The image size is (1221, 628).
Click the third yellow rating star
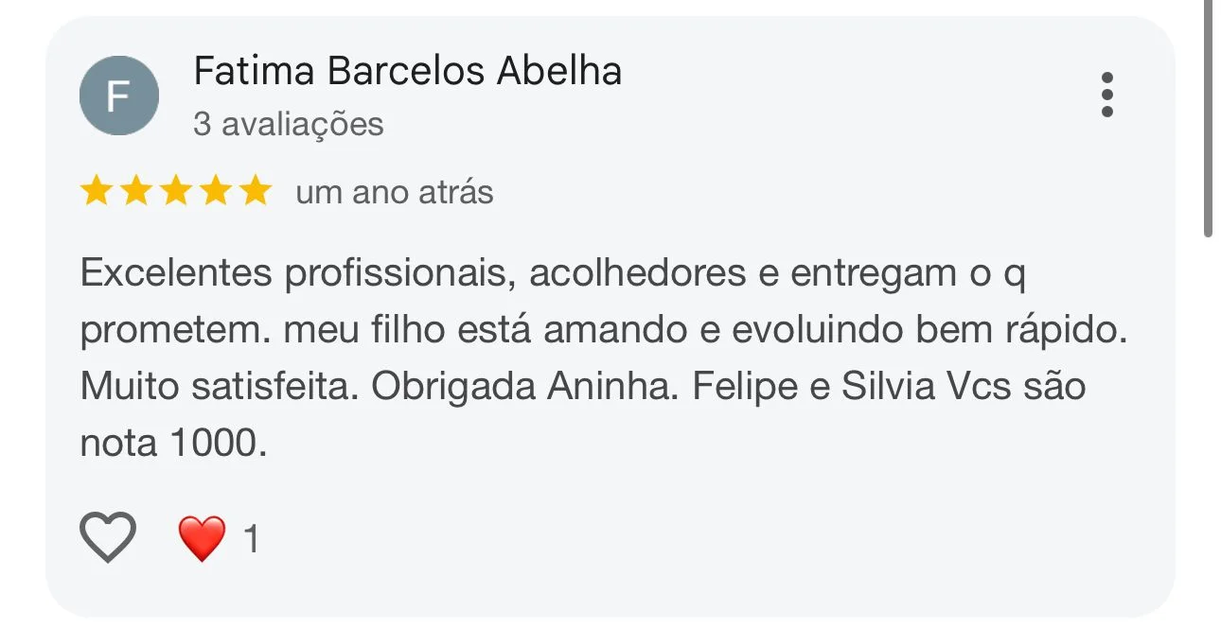pyautogui.click(x=175, y=192)
